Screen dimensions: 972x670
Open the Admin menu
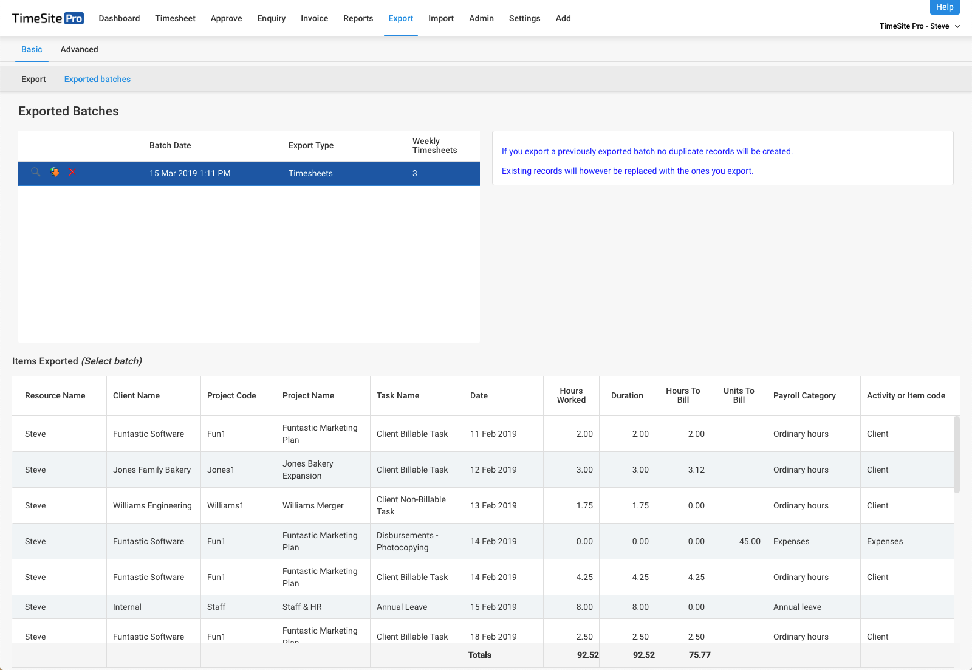tap(481, 18)
